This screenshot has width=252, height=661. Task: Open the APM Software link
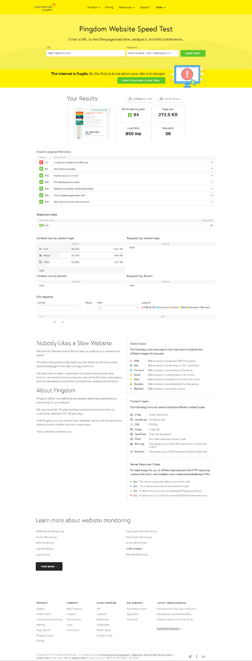[134, 549]
